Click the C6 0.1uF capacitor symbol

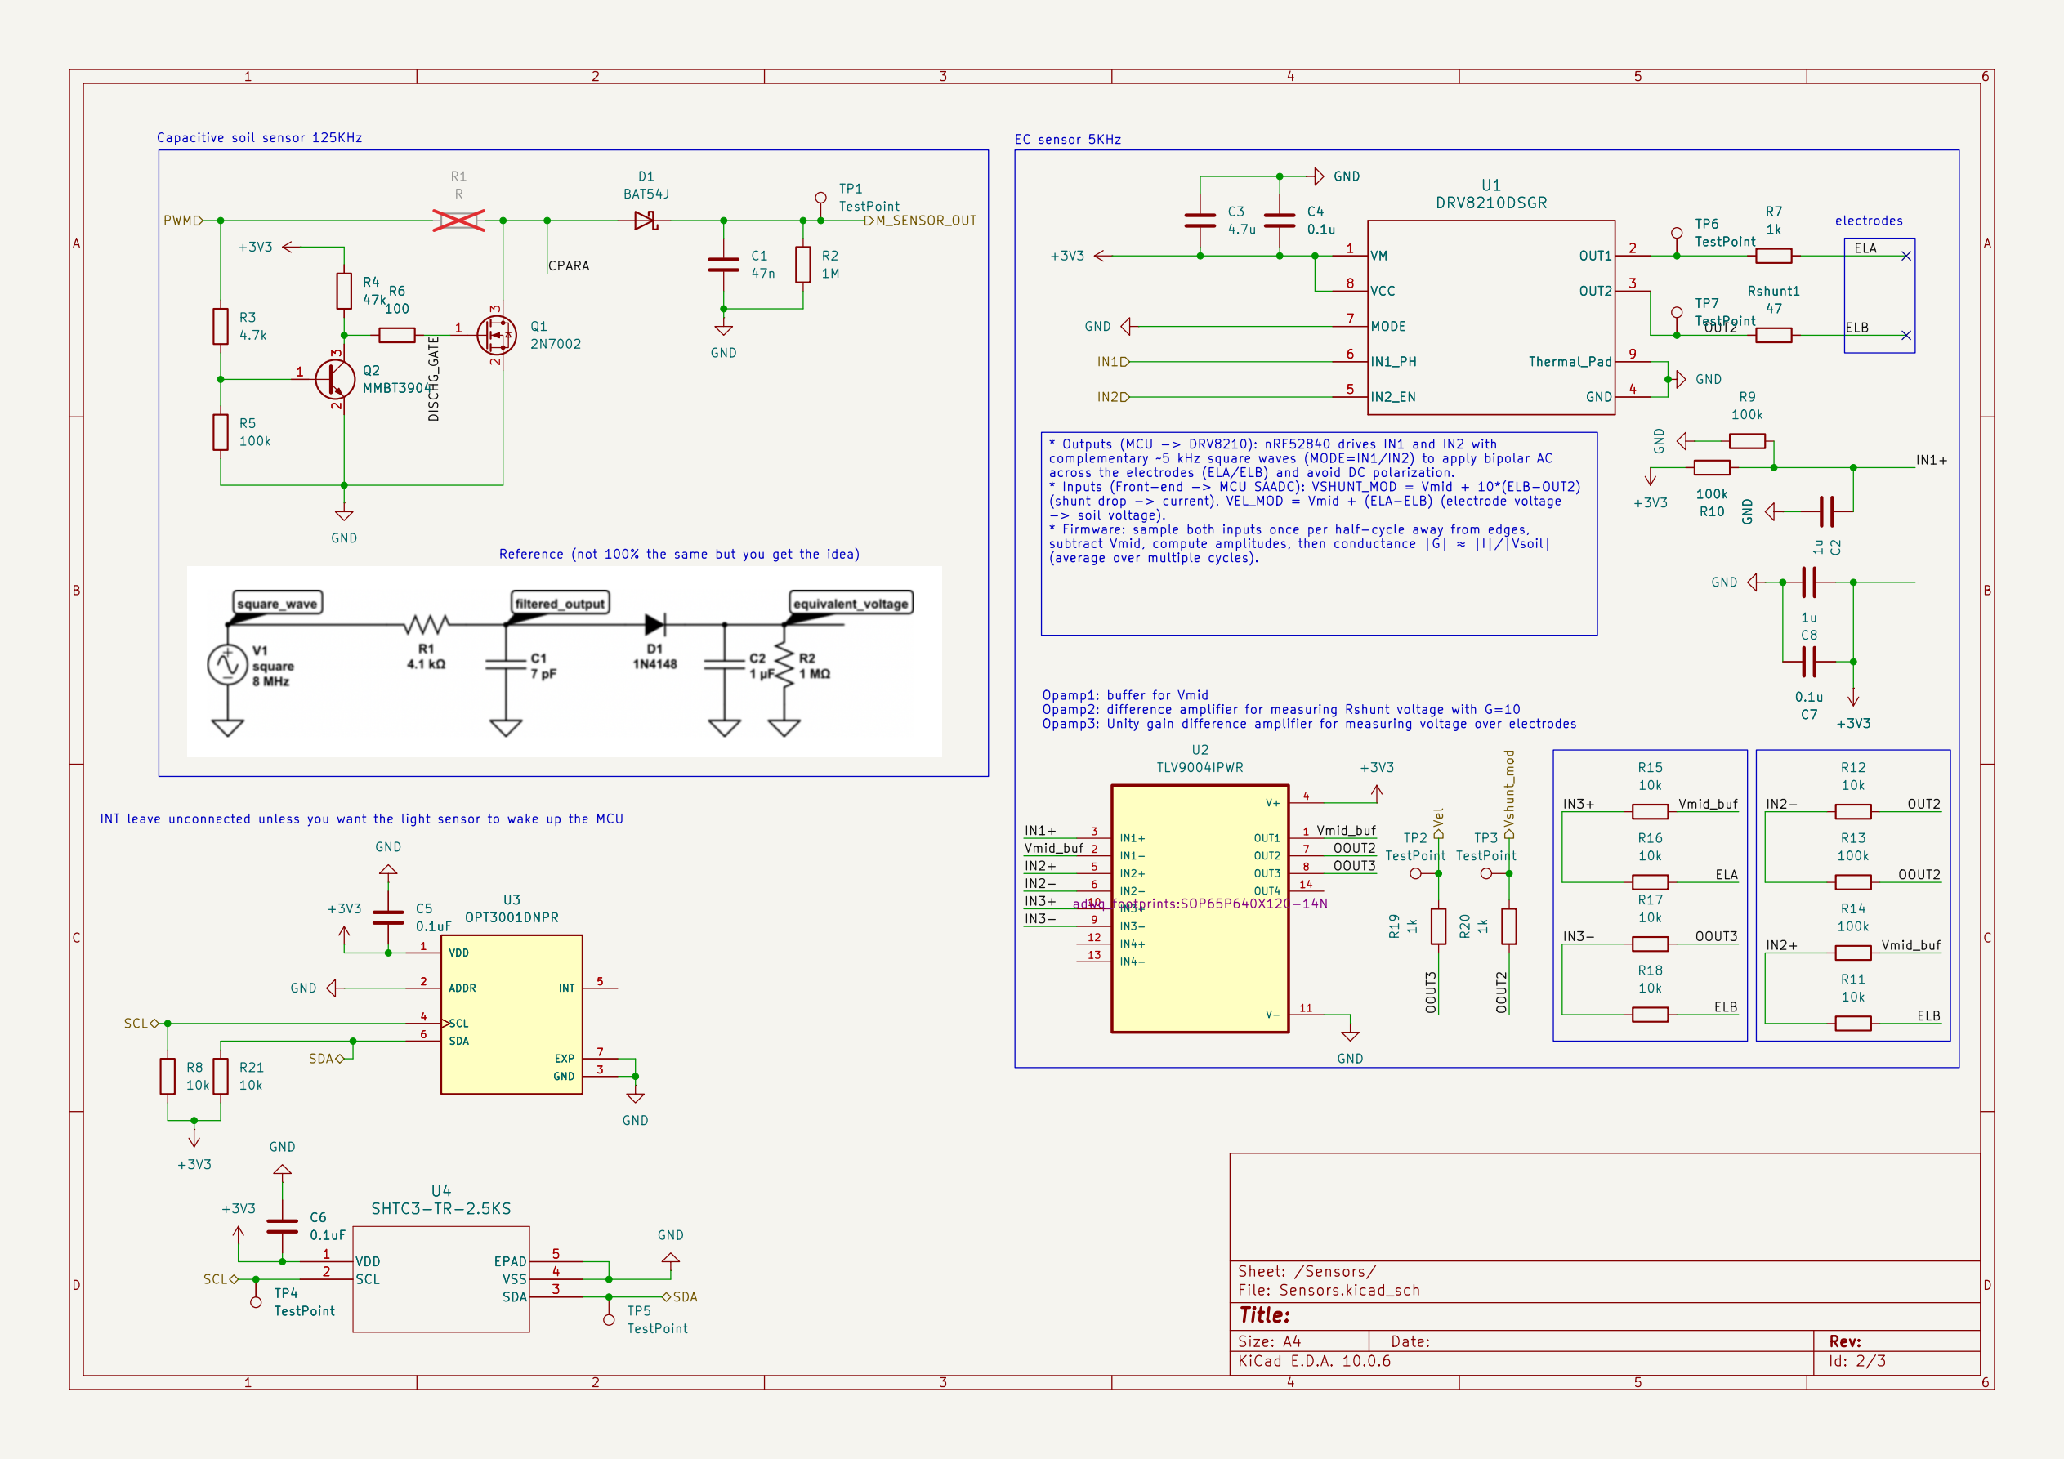pos(282,1226)
